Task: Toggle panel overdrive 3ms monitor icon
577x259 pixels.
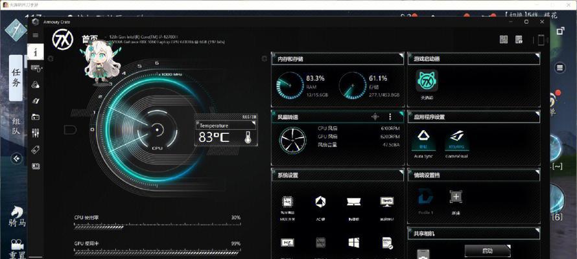Action: 387,201
